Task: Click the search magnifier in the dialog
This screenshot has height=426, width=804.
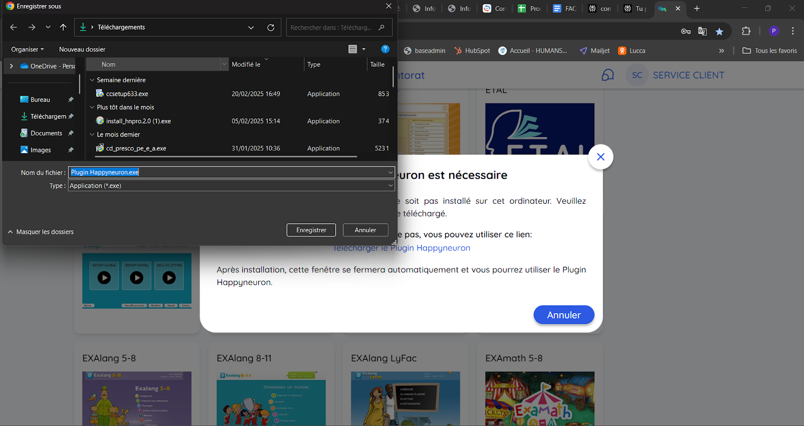Action: 381,28
